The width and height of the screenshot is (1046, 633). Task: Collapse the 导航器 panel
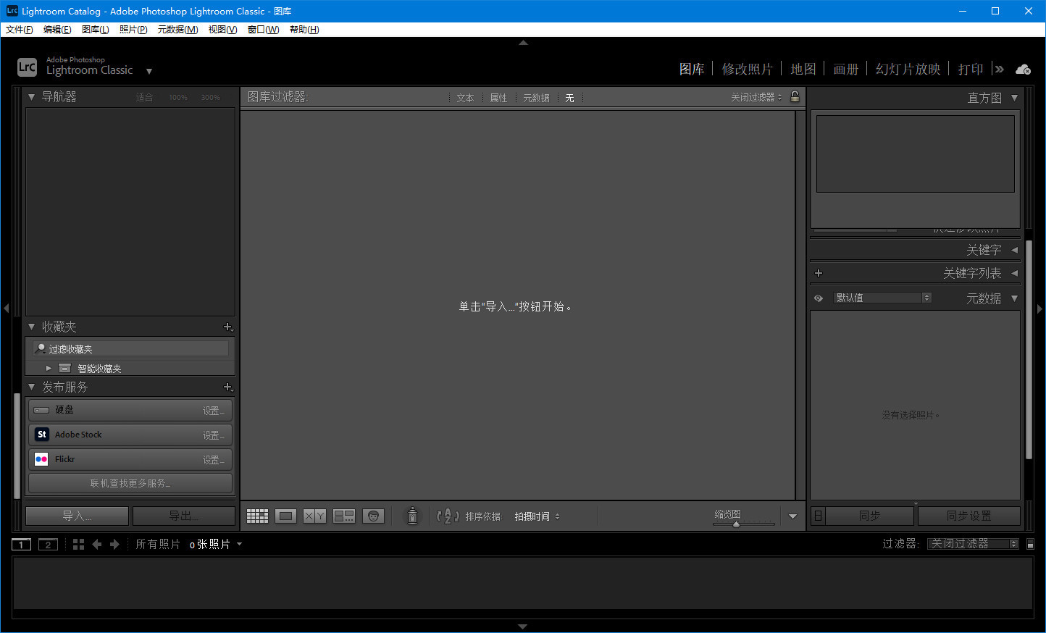click(x=31, y=96)
